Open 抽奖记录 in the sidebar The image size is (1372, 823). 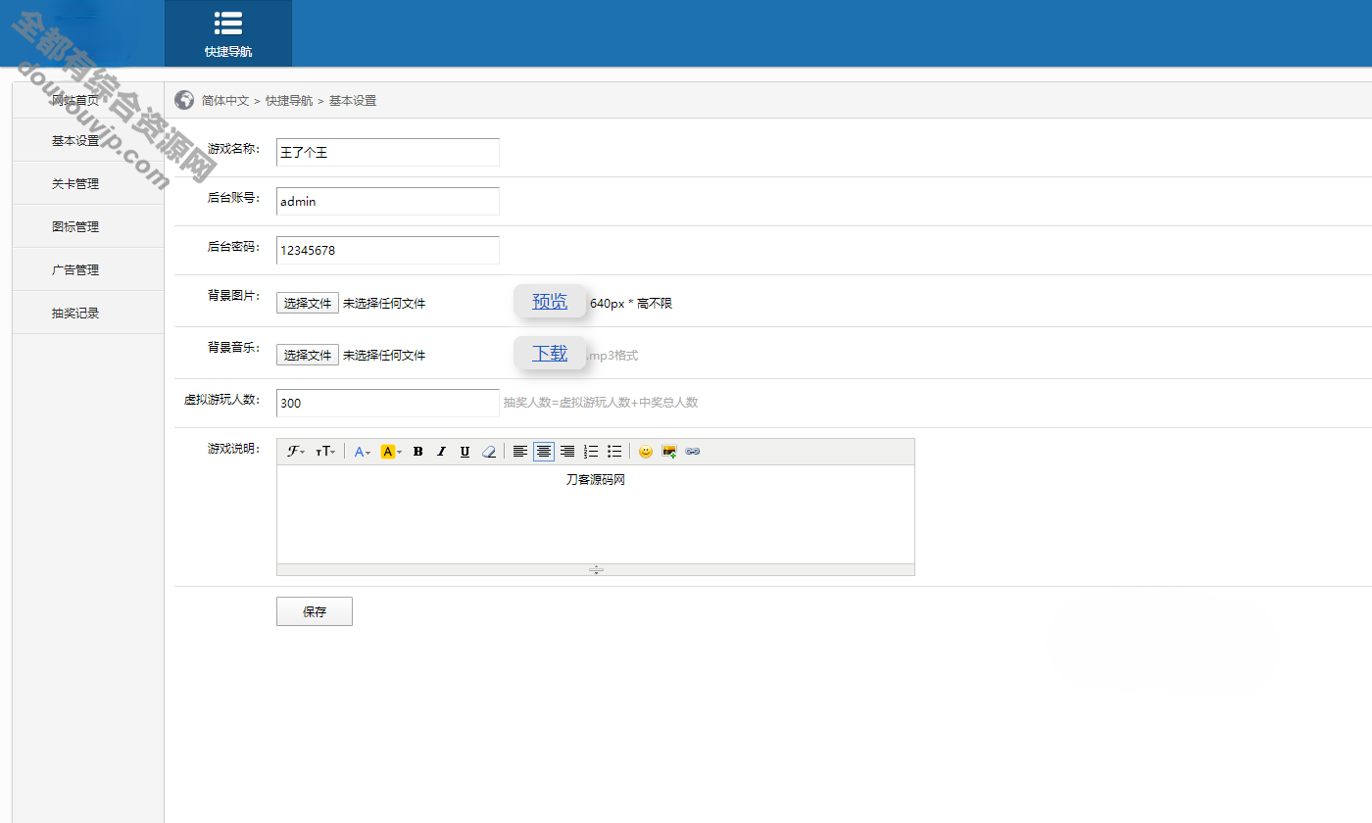(x=75, y=314)
